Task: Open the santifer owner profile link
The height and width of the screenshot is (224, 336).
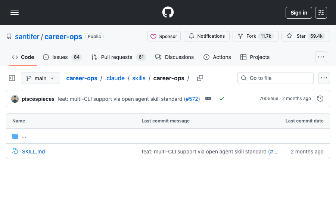Action: [x=27, y=37]
